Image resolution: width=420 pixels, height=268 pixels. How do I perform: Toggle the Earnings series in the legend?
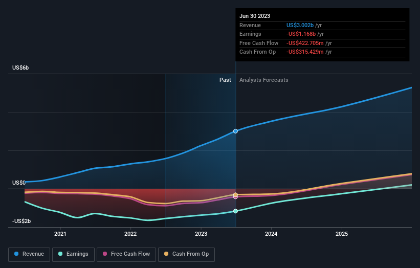pyautogui.click(x=73, y=254)
